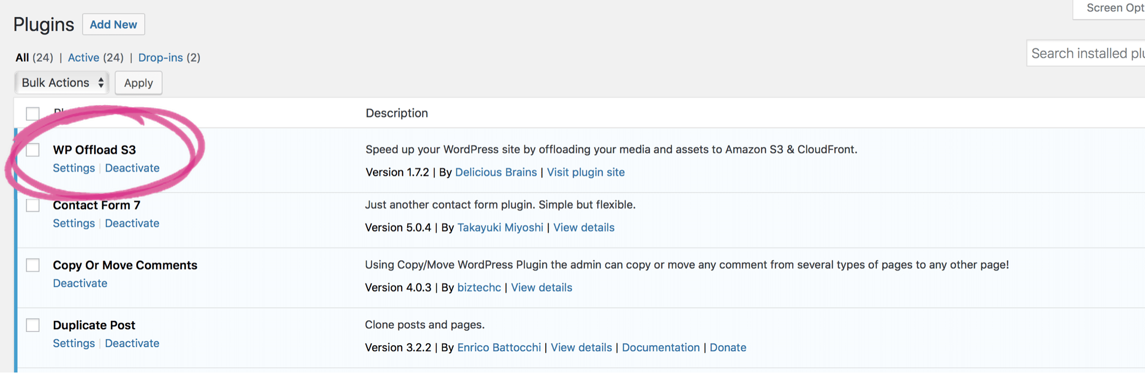This screenshot has width=1145, height=374.
Task: Open Contact Form 7 Settings
Action: click(x=74, y=223)
